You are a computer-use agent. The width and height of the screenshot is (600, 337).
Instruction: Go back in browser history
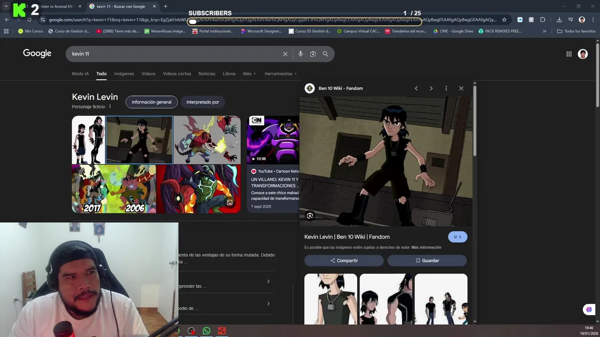click(x=7, y=20)
